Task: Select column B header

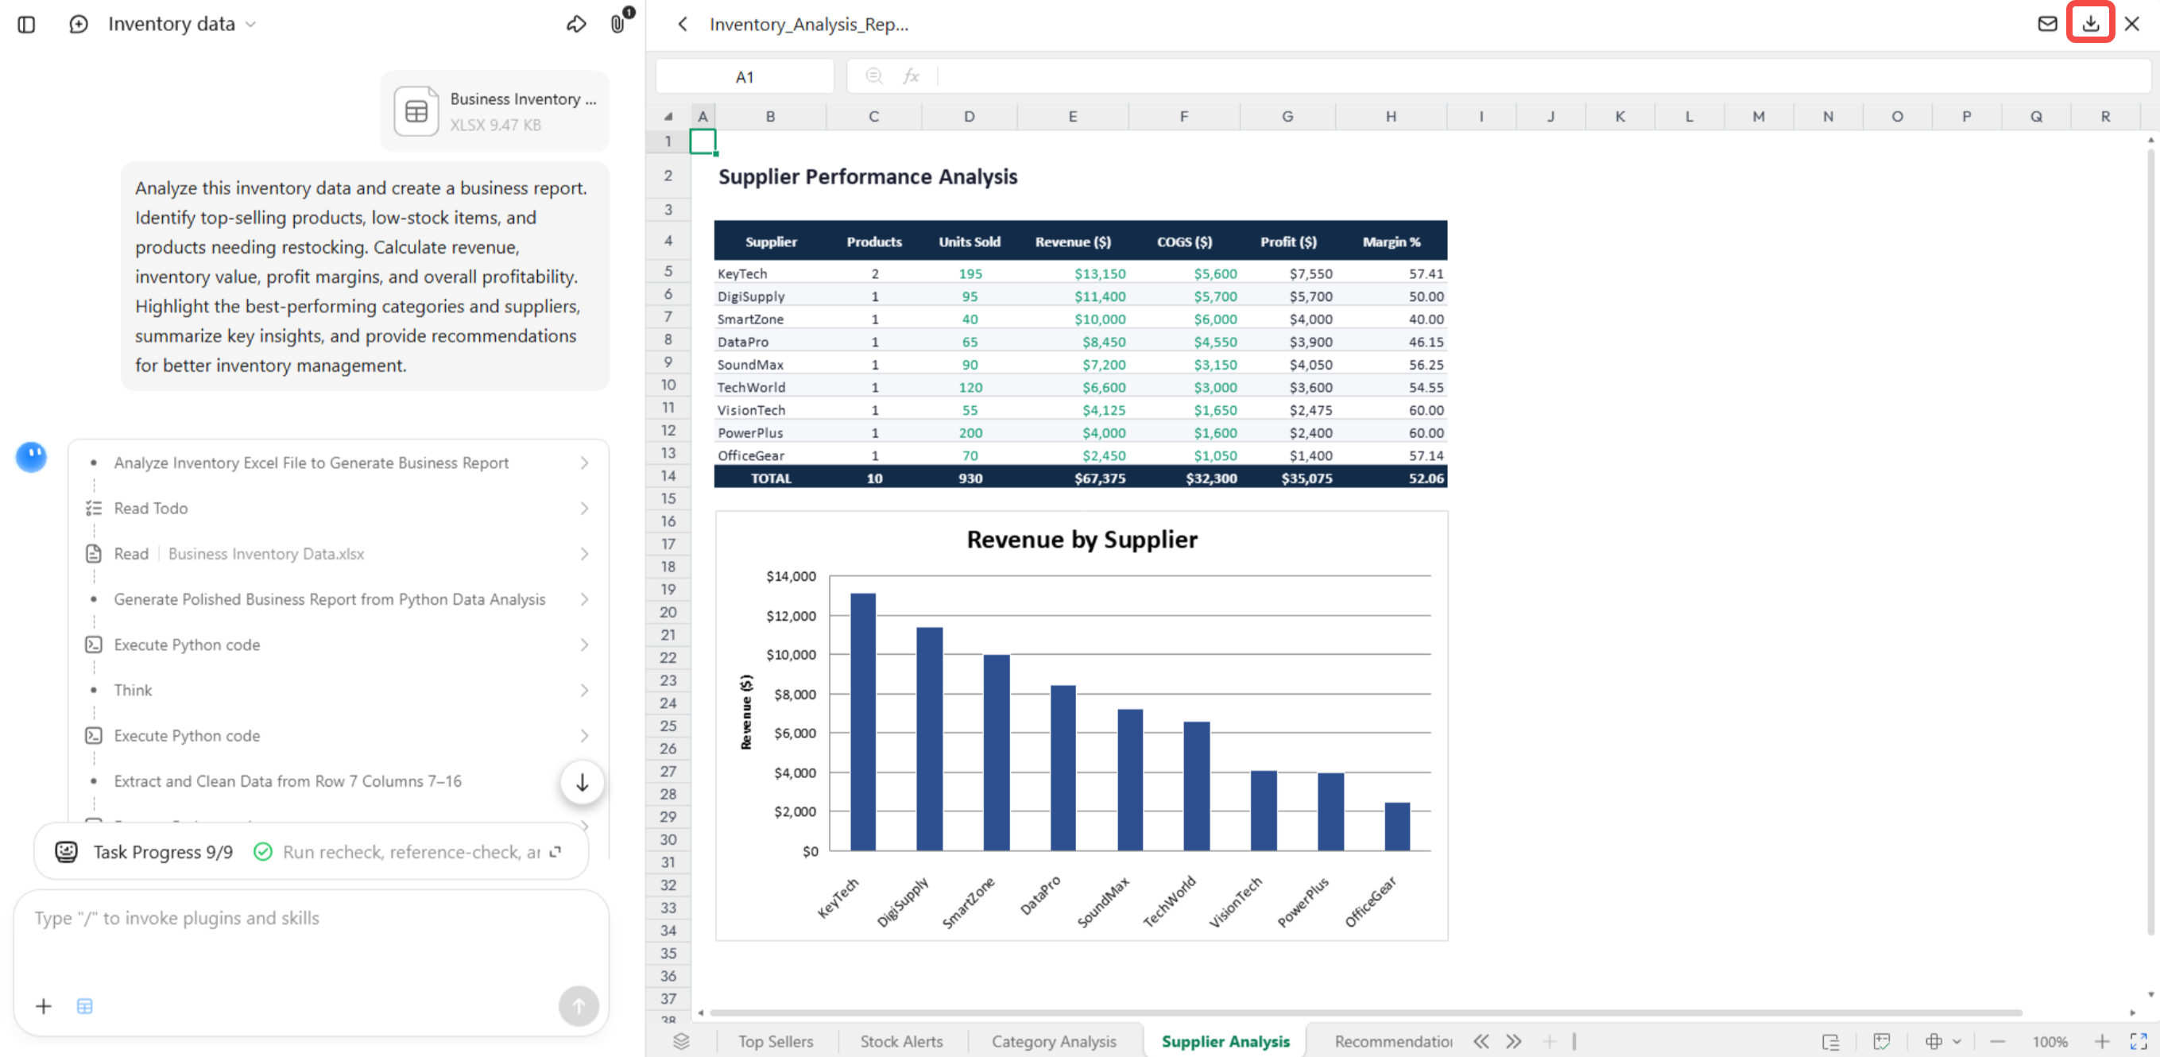Action: [770, 117]
